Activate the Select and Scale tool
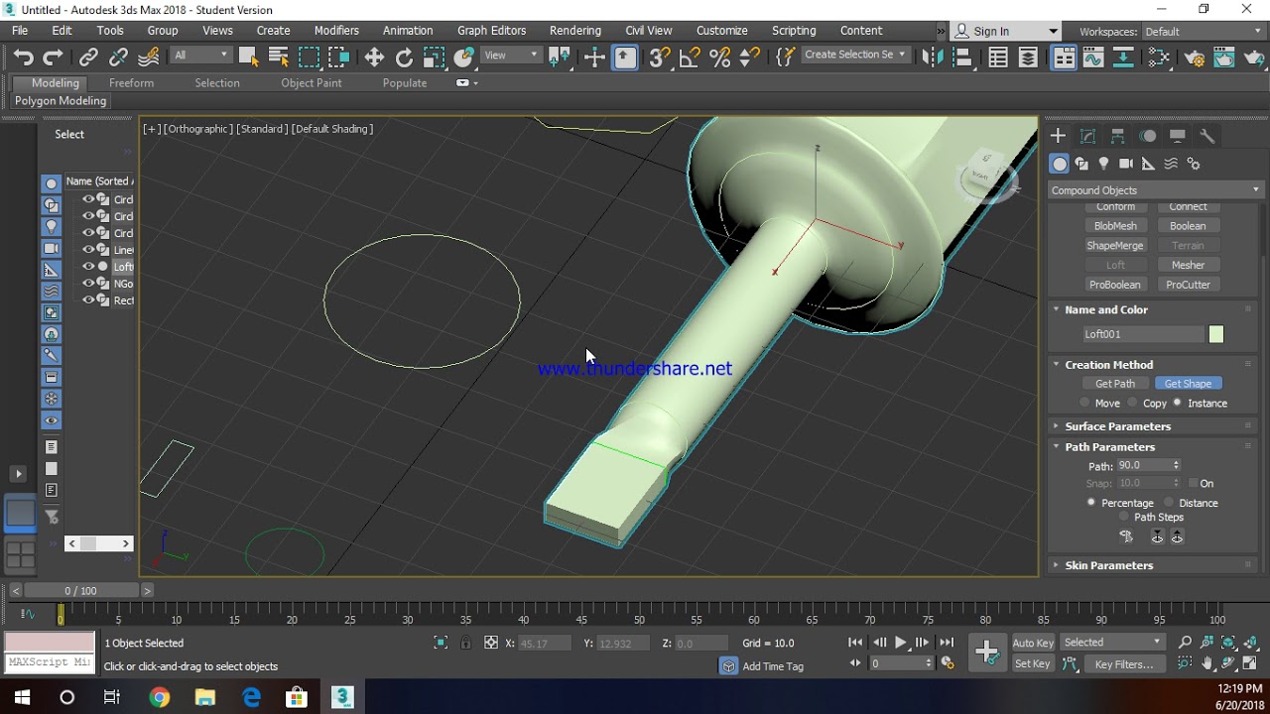Screen dimensions: 1270x714 pos(434,58)
